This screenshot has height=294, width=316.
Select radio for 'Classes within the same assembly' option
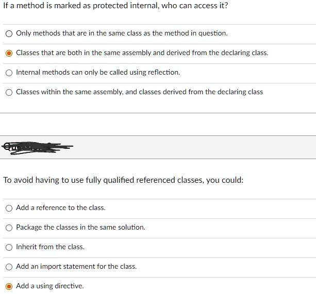click(x=9, y=92)
